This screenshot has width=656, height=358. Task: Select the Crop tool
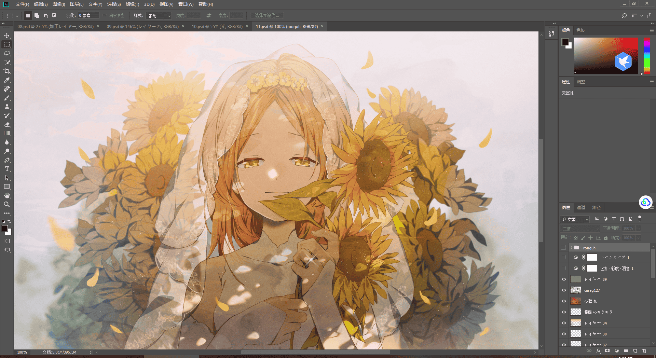click(7, 71)
